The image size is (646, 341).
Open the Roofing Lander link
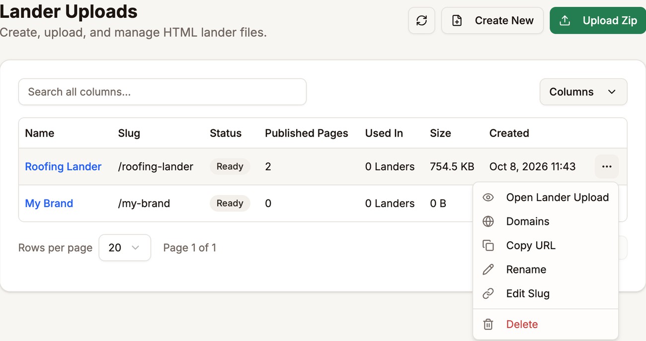tap(63, 167)
